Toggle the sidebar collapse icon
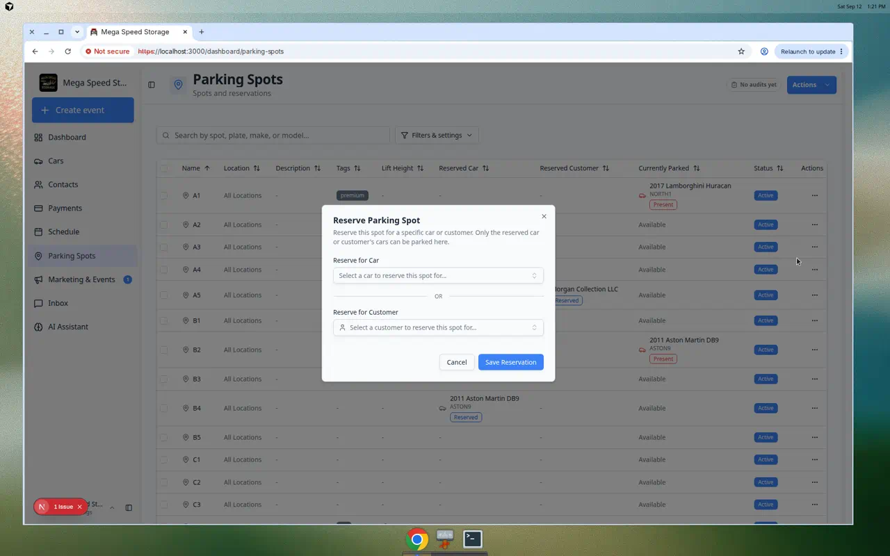Screen dimensions: 890x556 152,85
